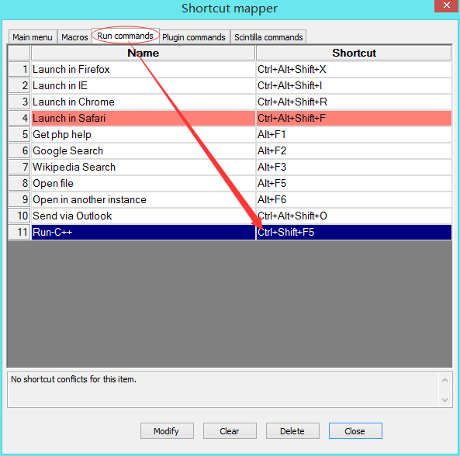Click the Ctrl+Alt+Shift+O shortcut cell

click(354, 216)
